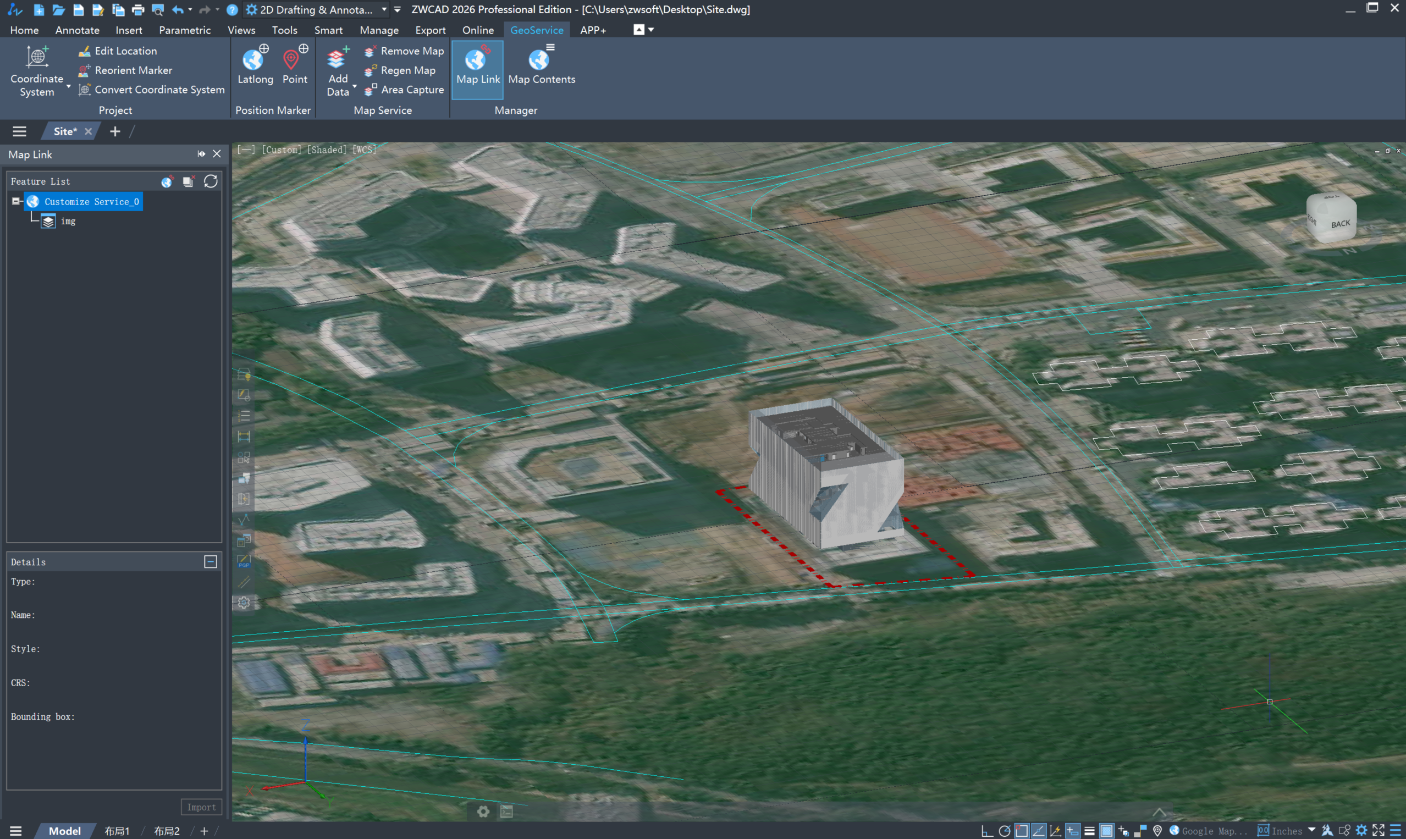Click the Regen Map tool
The image size is (1406, 839).
[x=400, y=70]
